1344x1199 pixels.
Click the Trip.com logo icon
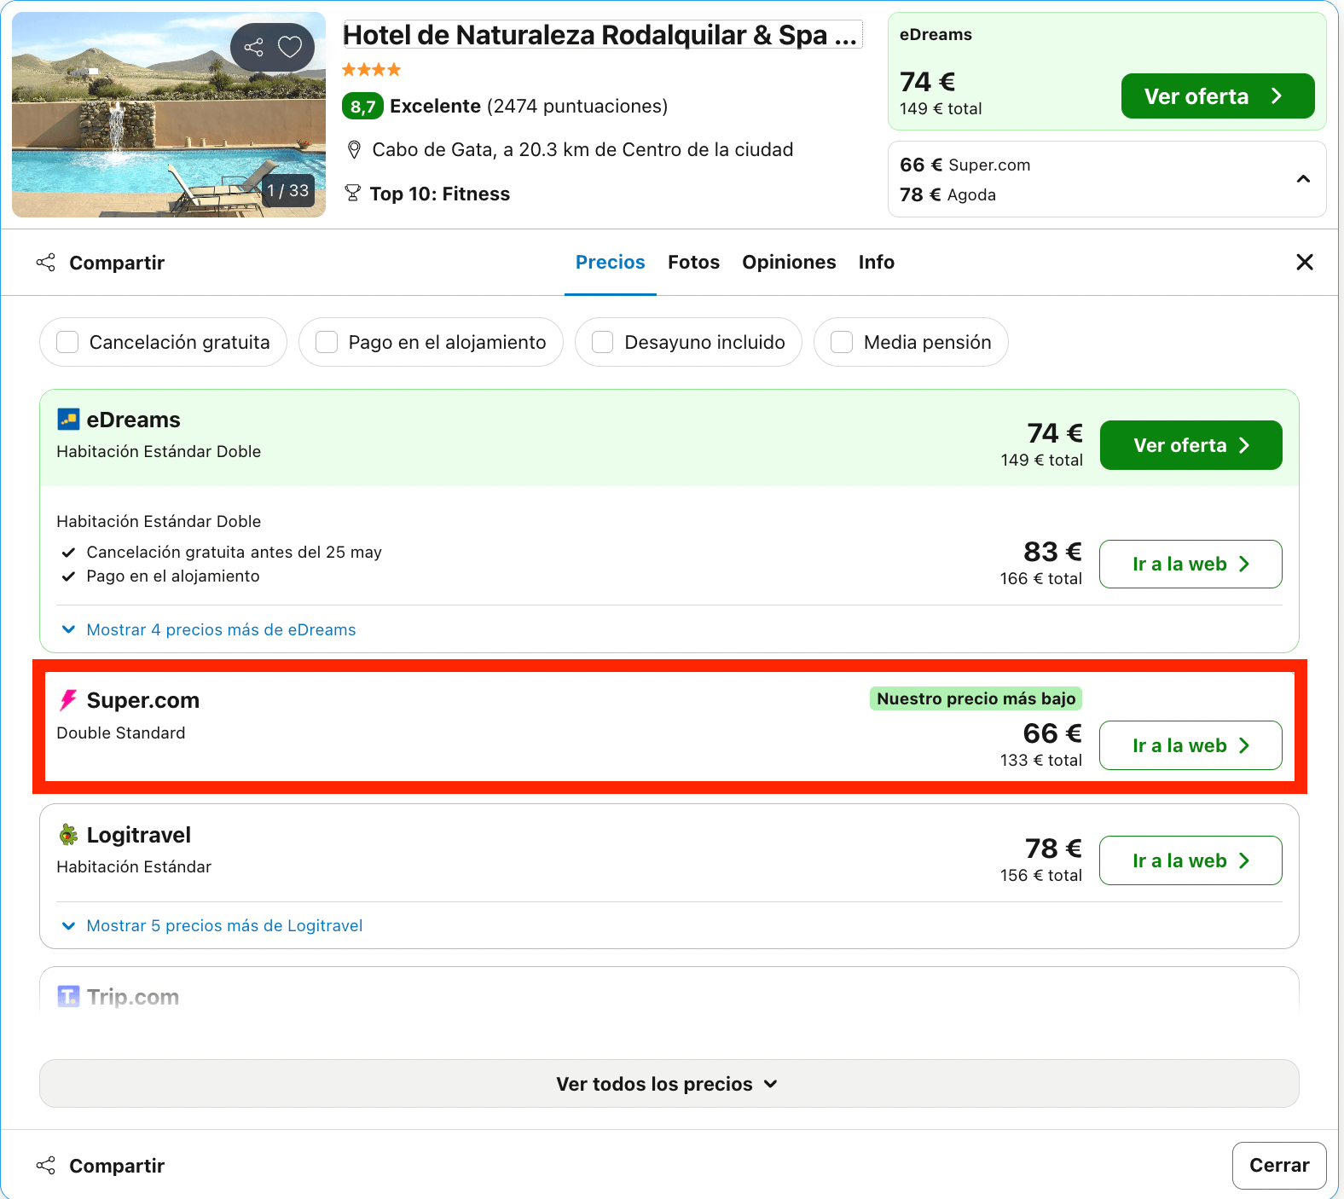[x=68, y=996]
